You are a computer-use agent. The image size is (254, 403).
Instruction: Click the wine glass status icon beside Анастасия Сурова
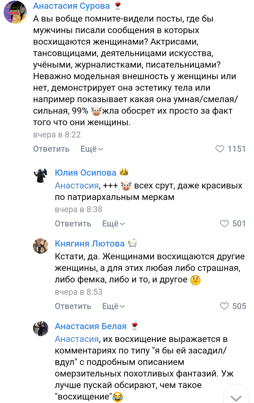(x=118, y=6)
